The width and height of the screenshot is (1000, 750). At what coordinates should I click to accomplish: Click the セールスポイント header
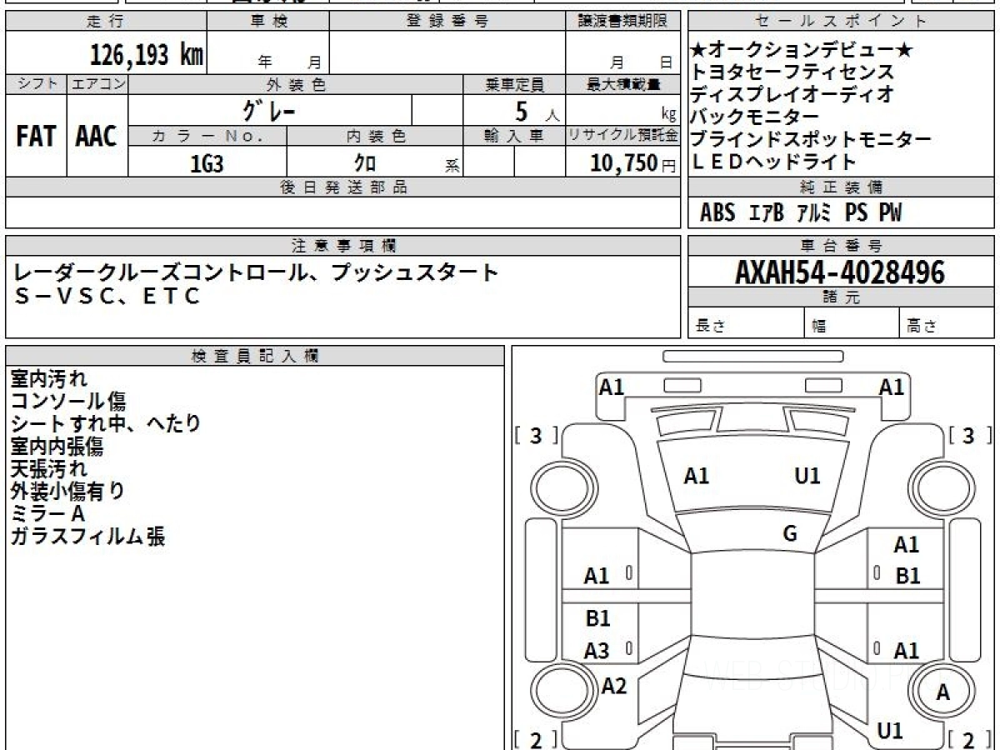point(841,22)
